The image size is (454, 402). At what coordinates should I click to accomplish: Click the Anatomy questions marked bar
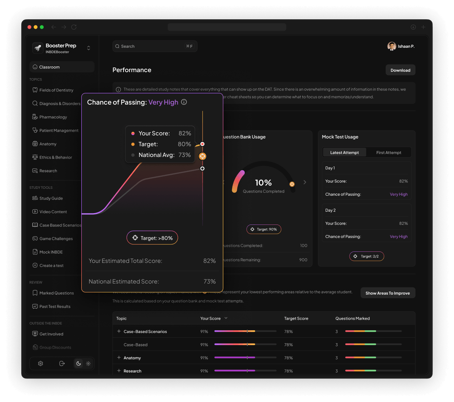[x=373, y=358]
